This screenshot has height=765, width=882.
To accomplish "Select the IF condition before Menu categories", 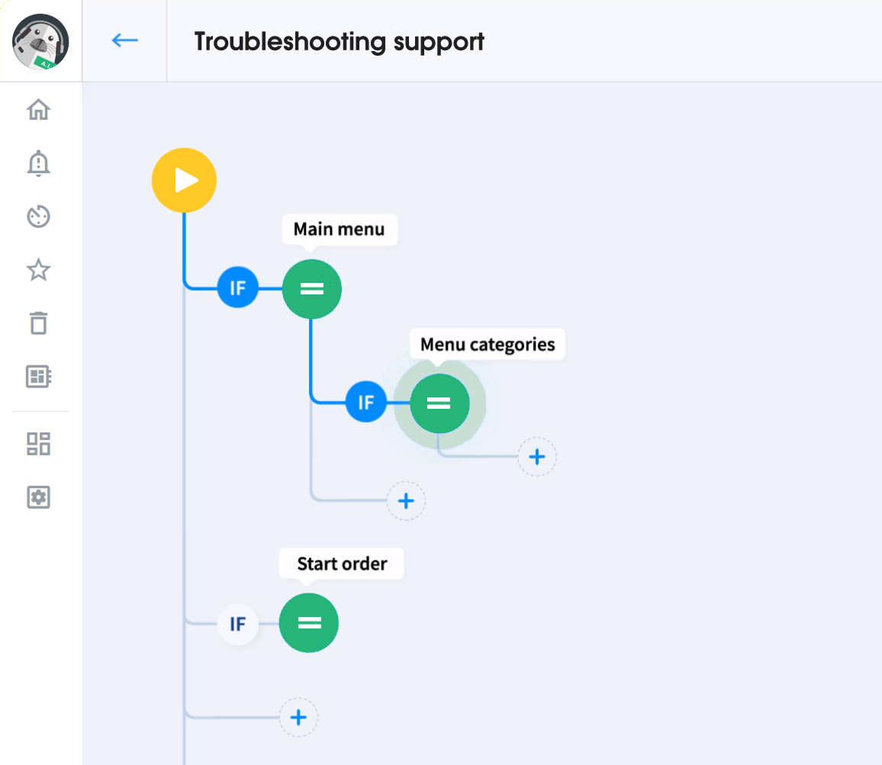I will [x=366, y=402].
